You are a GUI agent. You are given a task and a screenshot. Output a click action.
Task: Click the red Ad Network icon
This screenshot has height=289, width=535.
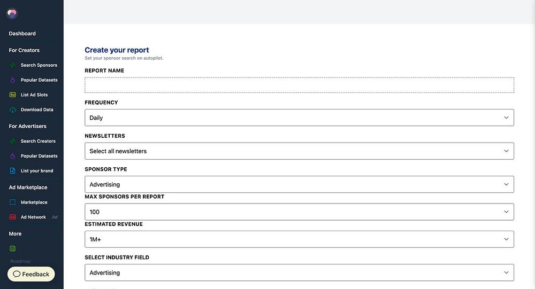pos(13,217)
